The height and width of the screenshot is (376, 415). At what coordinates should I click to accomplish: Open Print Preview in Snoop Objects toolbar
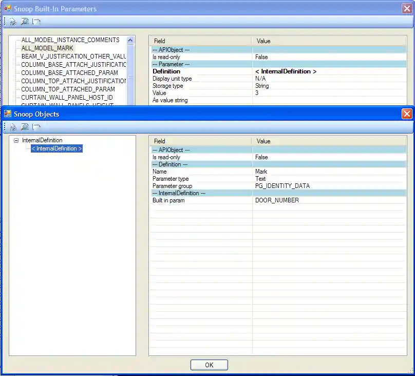pyautogui.click(x=24, y=127)
